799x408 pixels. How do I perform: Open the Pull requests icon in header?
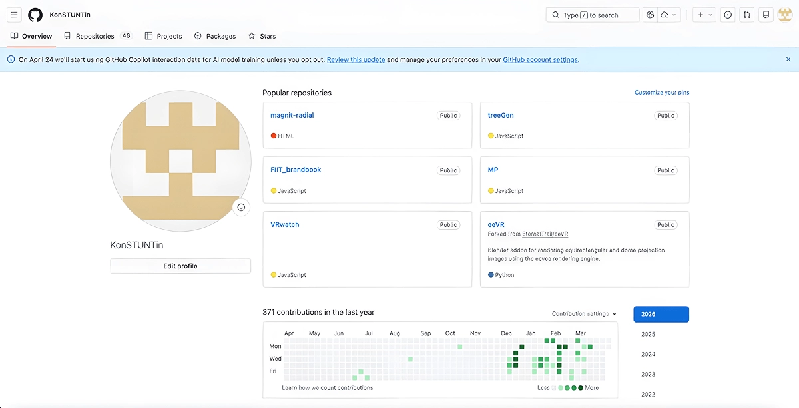click(746, 15)
